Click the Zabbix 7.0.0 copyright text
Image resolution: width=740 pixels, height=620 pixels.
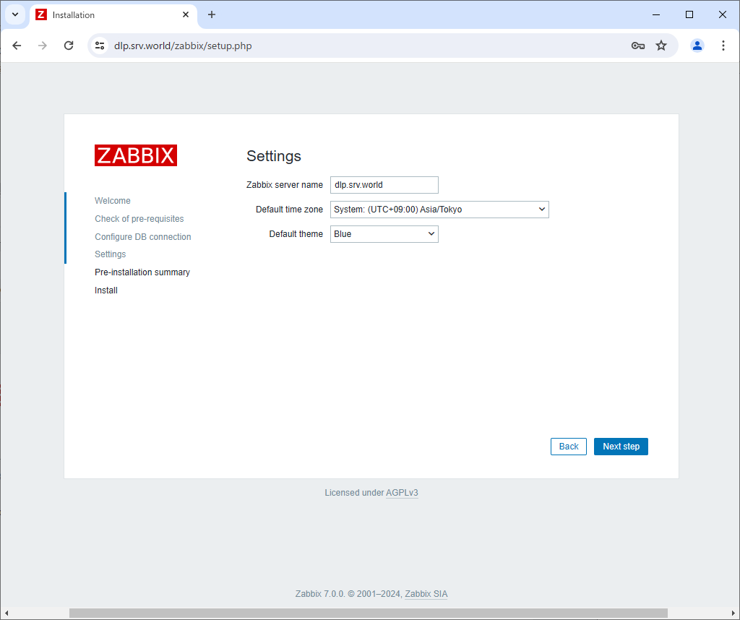pyautogui.click(x=349, y=594)
